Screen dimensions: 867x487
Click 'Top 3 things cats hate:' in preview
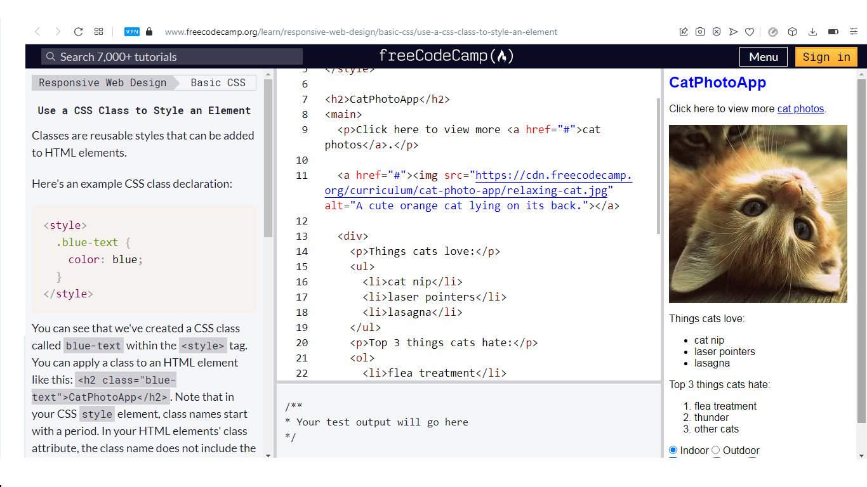720,384
